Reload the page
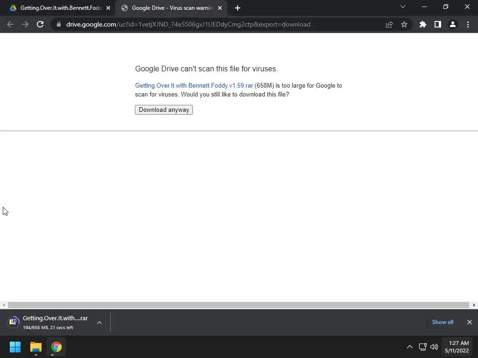 click(x=40, y=24)
